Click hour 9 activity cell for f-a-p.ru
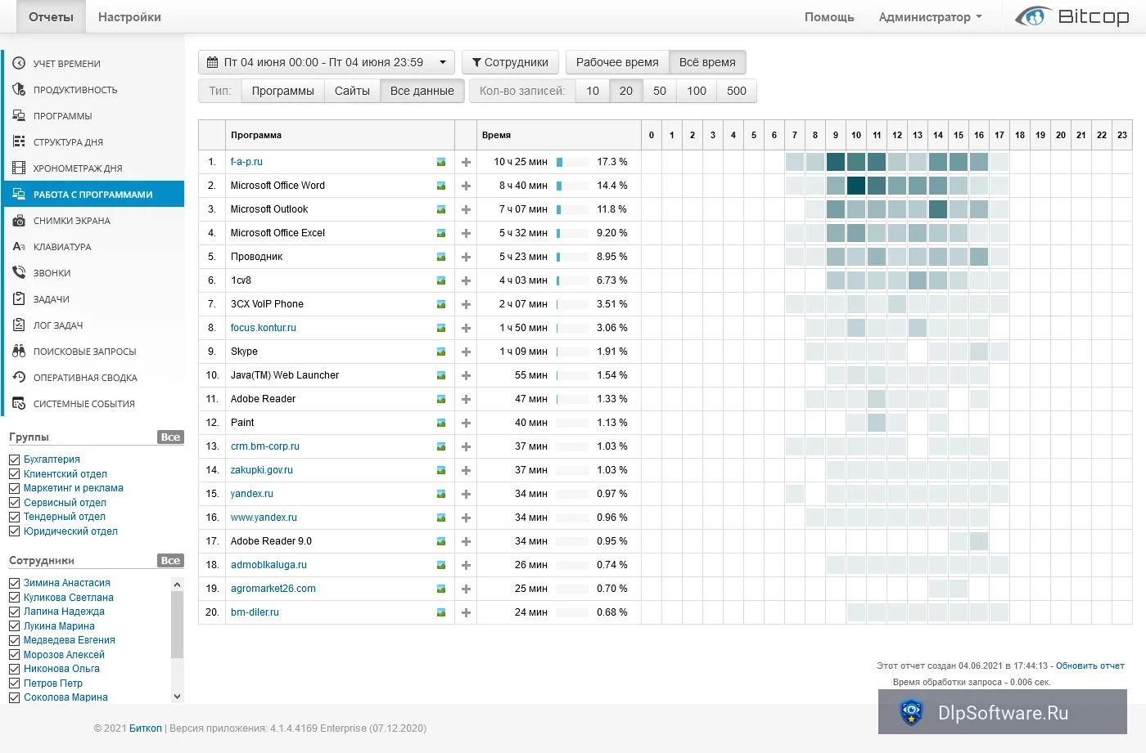Viewport: 1146px width, 753px height. [x=836, y=162]
